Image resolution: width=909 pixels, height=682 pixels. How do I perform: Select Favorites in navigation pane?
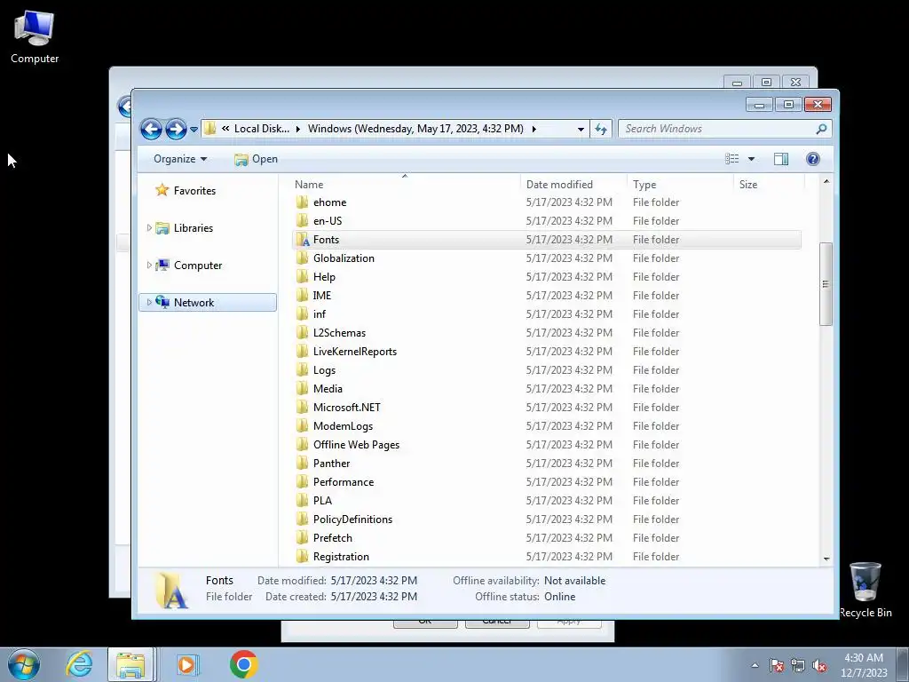click(194, 191)
